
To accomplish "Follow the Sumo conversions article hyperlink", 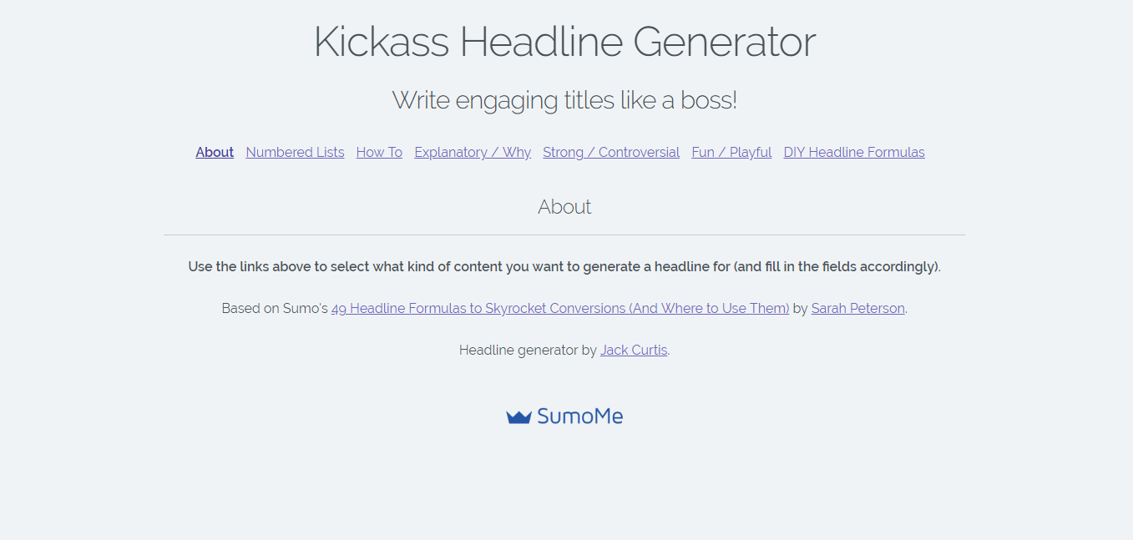I will (560, 308).
